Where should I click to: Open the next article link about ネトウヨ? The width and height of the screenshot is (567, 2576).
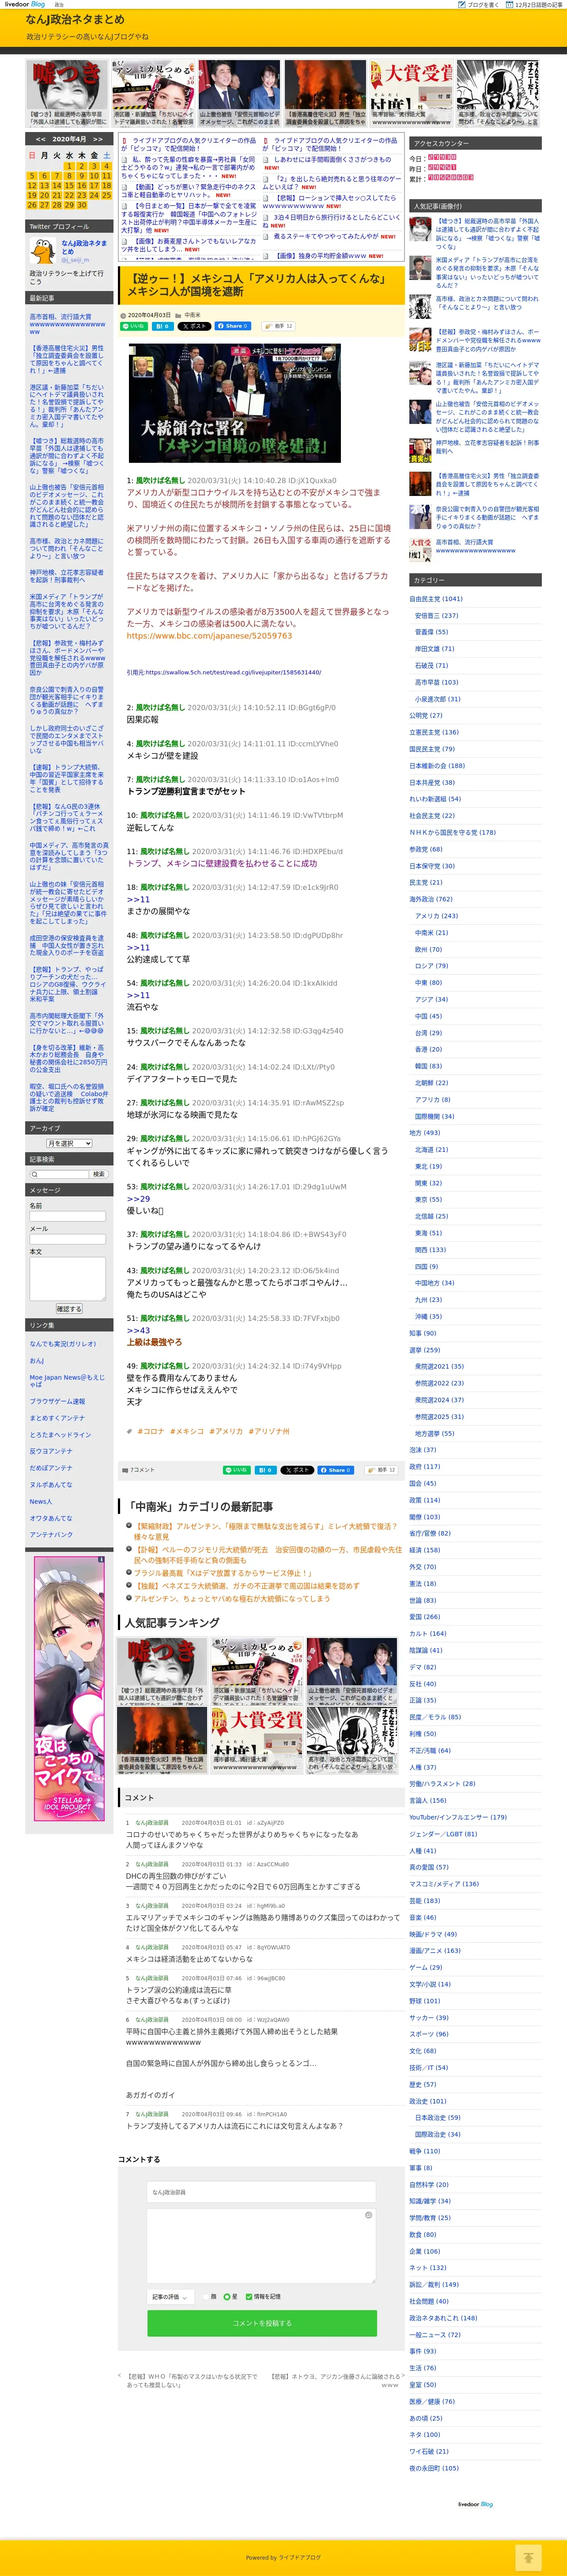pos(336,2380)
